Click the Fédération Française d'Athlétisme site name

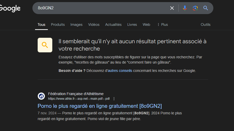tap(76, 94)
